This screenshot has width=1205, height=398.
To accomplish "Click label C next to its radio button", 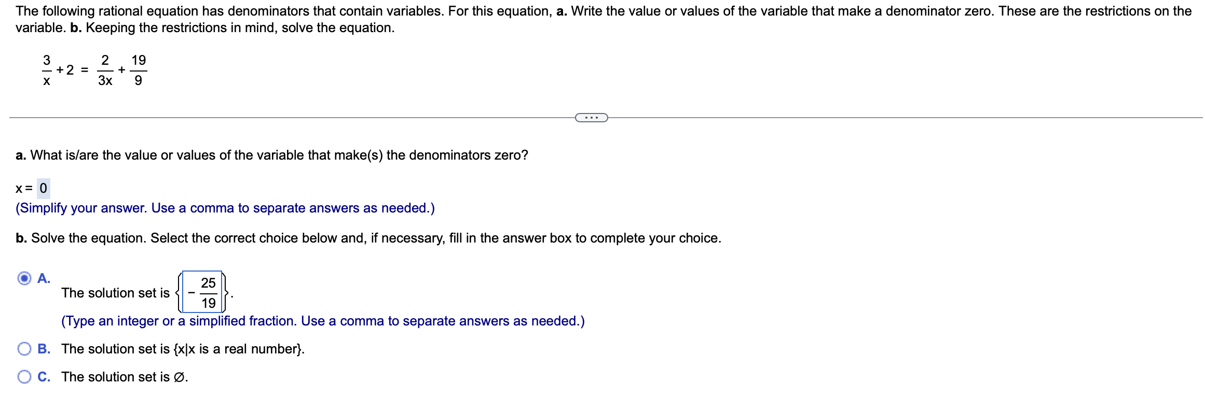I will 44,377.
